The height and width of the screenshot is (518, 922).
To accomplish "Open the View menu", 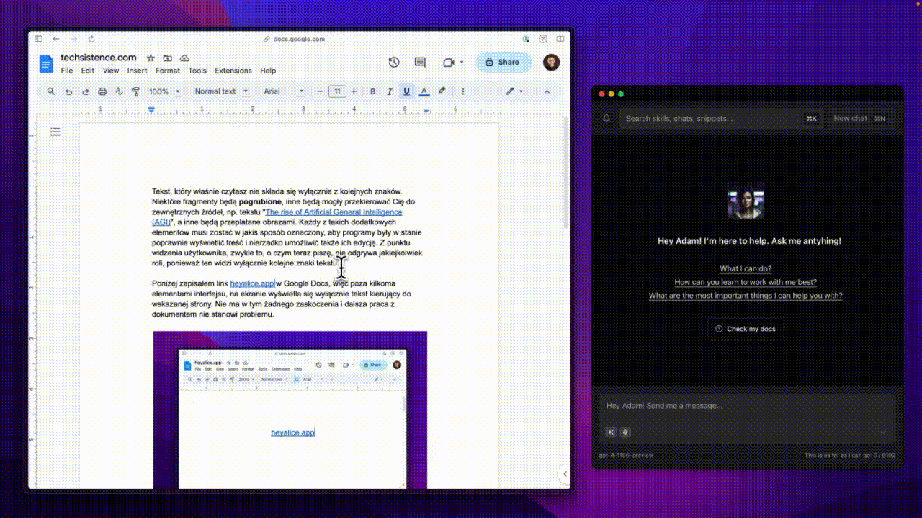I will point(111,71).
